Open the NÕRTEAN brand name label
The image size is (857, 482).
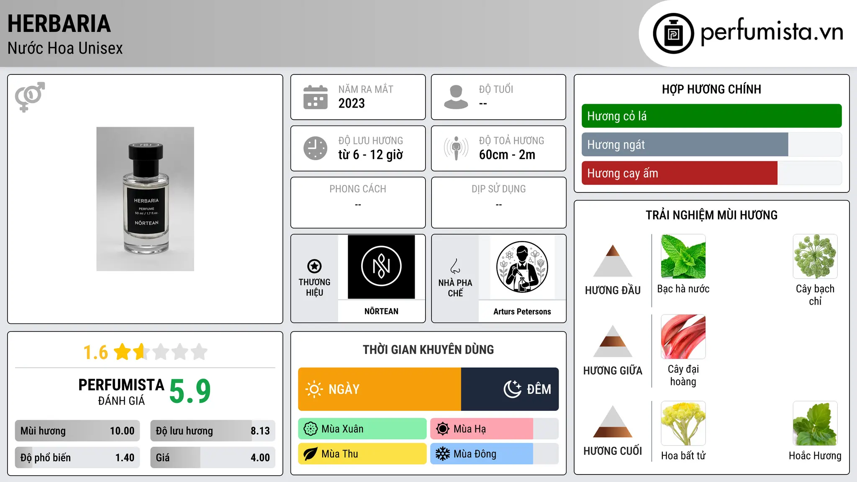pos(381,311)
